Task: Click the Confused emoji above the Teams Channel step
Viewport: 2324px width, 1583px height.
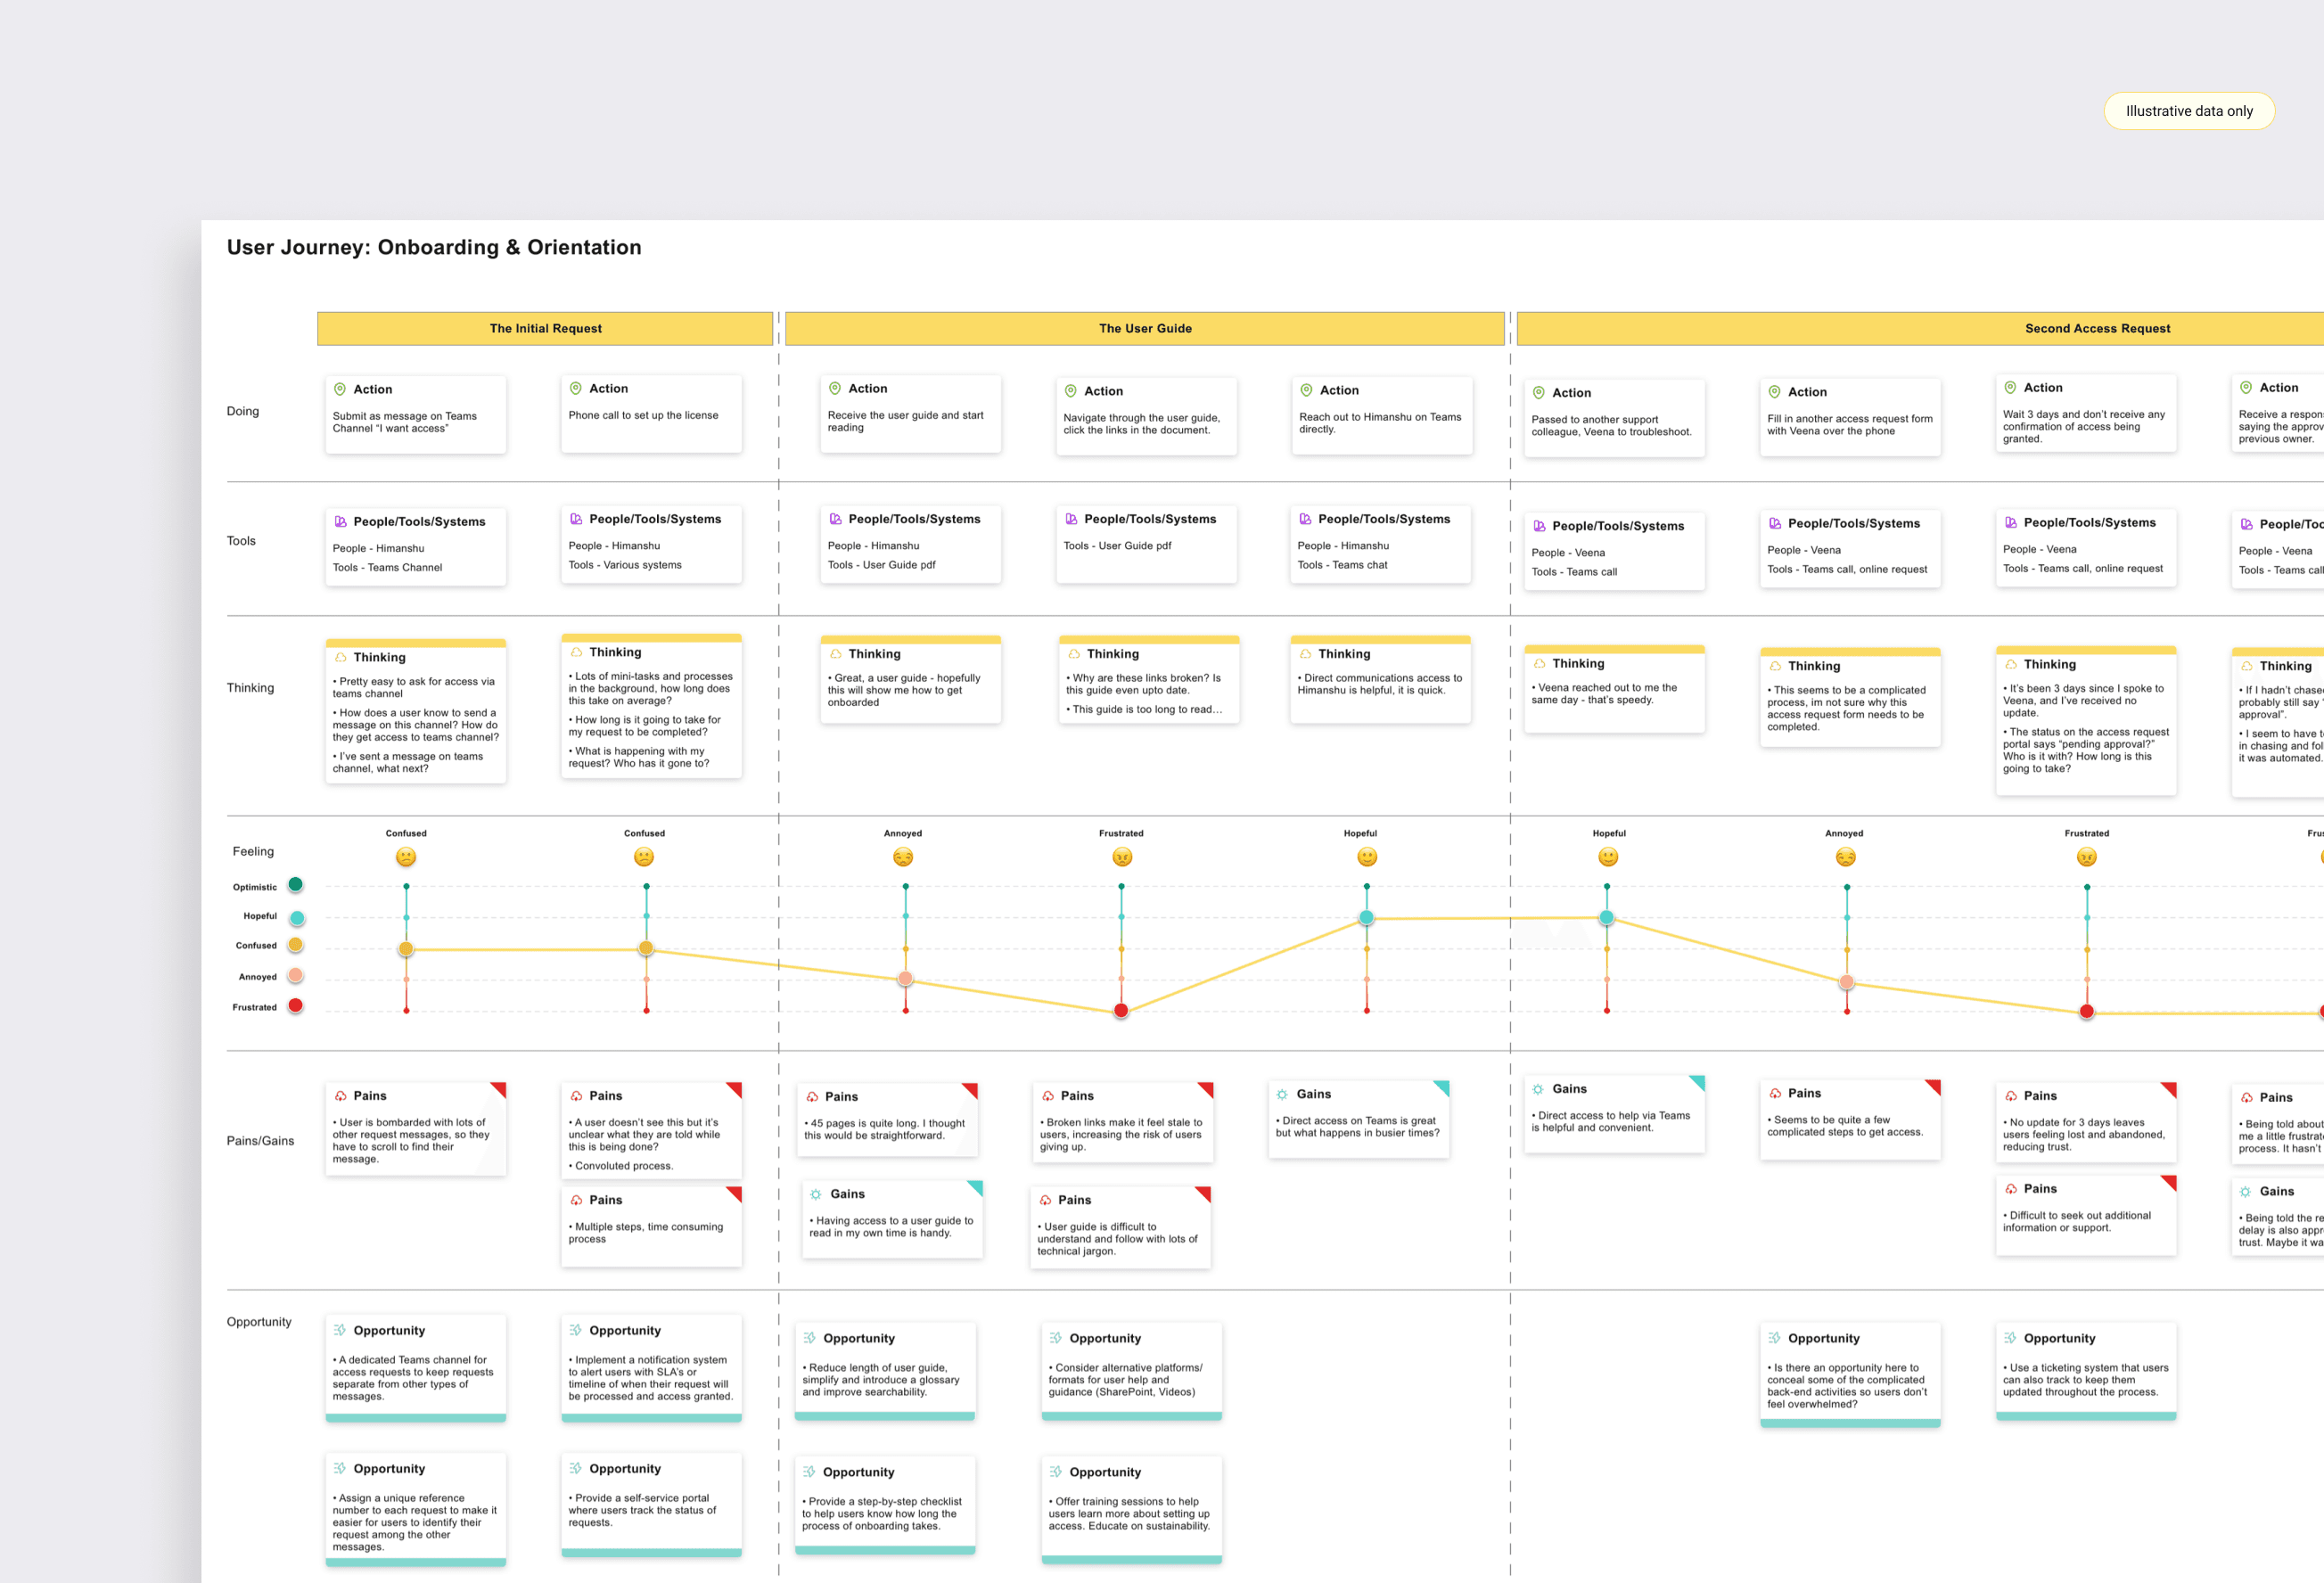Action: (x=406, y=857)
